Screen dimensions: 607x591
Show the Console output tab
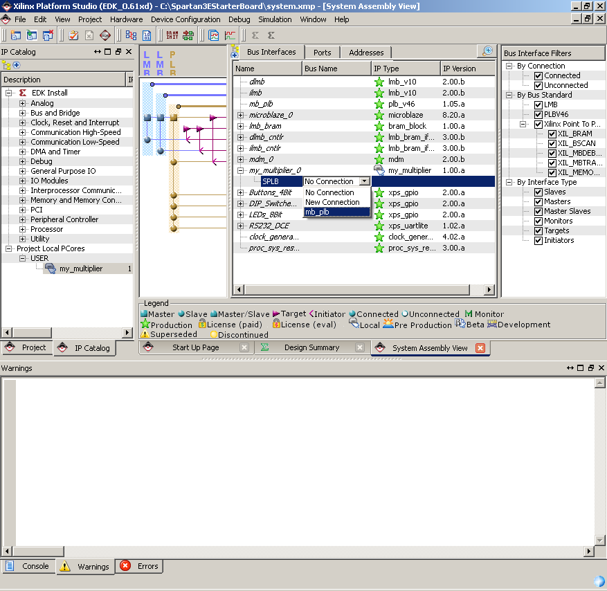[x=28, y=566]
